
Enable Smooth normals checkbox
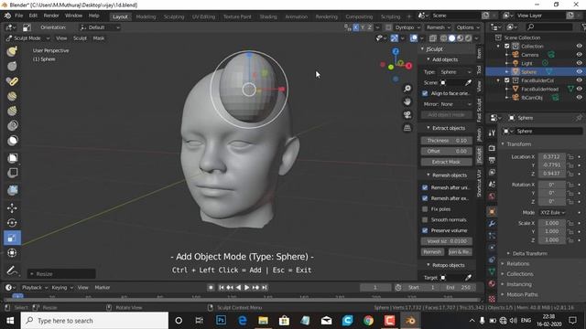tap(425, 219)
